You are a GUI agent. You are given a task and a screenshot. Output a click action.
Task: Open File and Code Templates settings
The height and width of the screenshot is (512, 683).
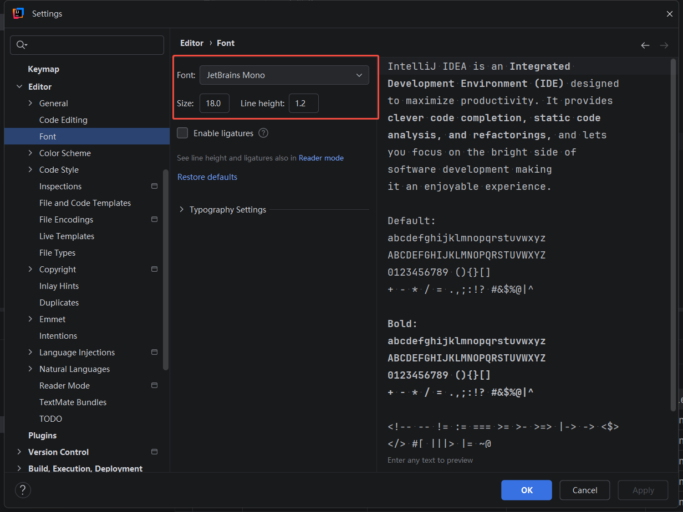tap(85, 203)
